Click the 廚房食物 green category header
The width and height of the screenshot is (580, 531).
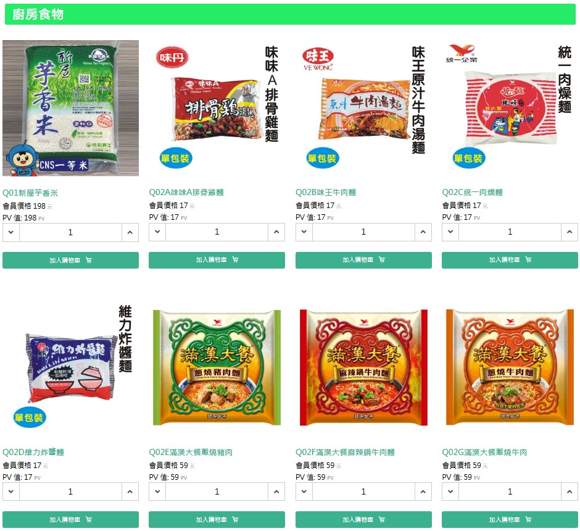coord(290,14)
